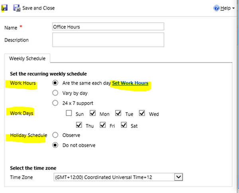Select Observe for Holiday Schedule

tap(55, 135)
